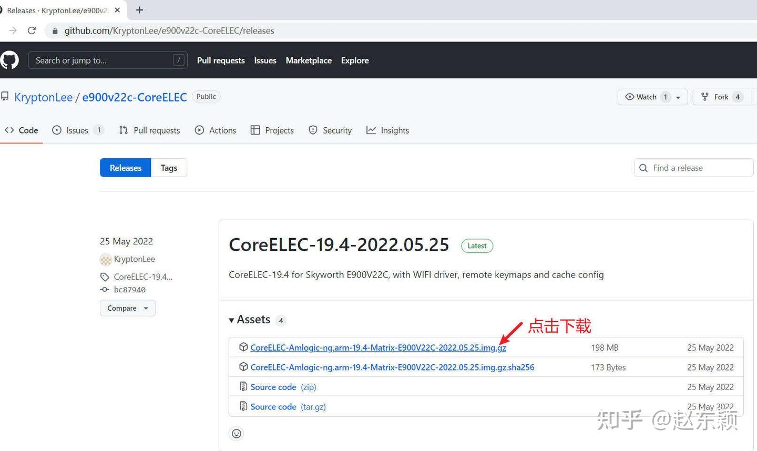The height and width of the screenshot is (451, 757).
Task: Click the commit icon beside bc87940
Action: [x=105, y=289]
